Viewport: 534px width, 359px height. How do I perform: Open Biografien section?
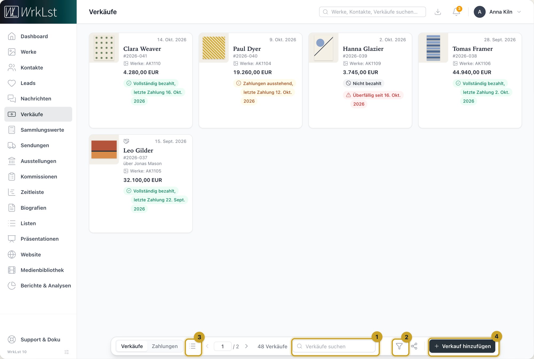[x=38, y=208]
